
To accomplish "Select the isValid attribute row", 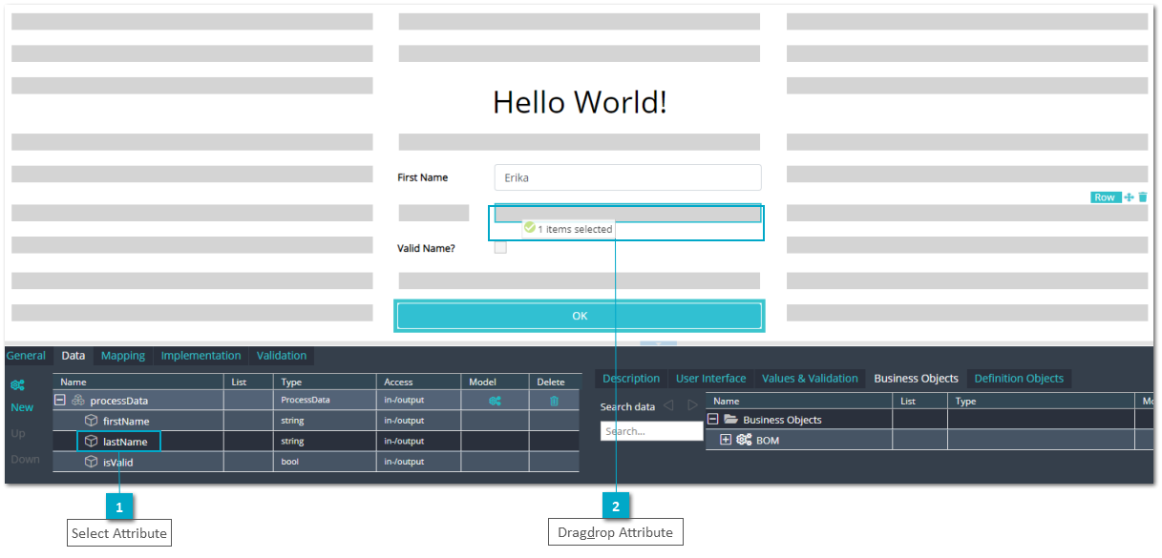I will click(317, 462).
